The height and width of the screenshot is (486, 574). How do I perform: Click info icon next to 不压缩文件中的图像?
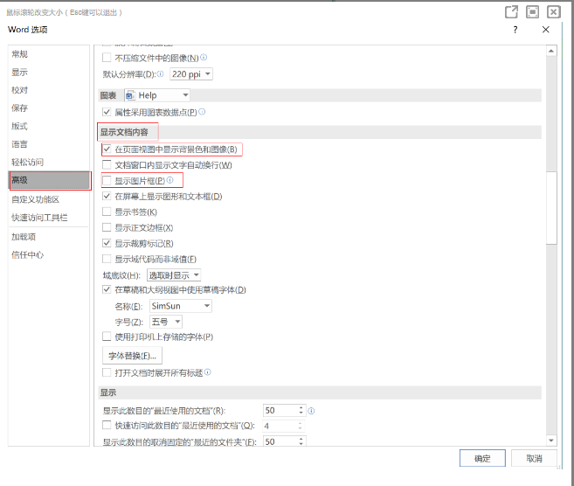click(204, 58)
